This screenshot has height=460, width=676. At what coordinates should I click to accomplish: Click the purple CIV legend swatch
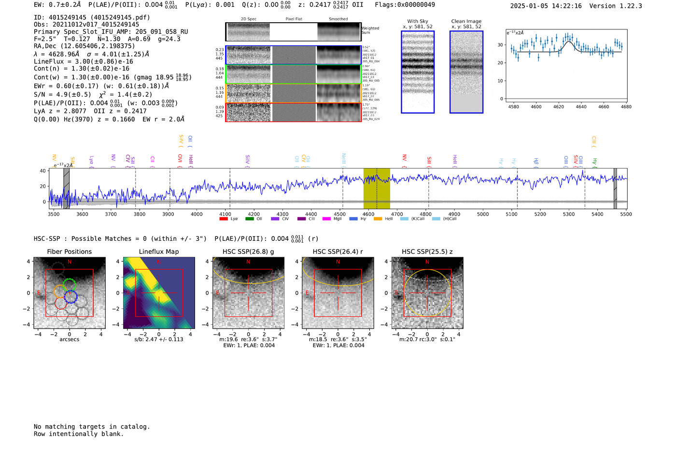pos(275,219)
